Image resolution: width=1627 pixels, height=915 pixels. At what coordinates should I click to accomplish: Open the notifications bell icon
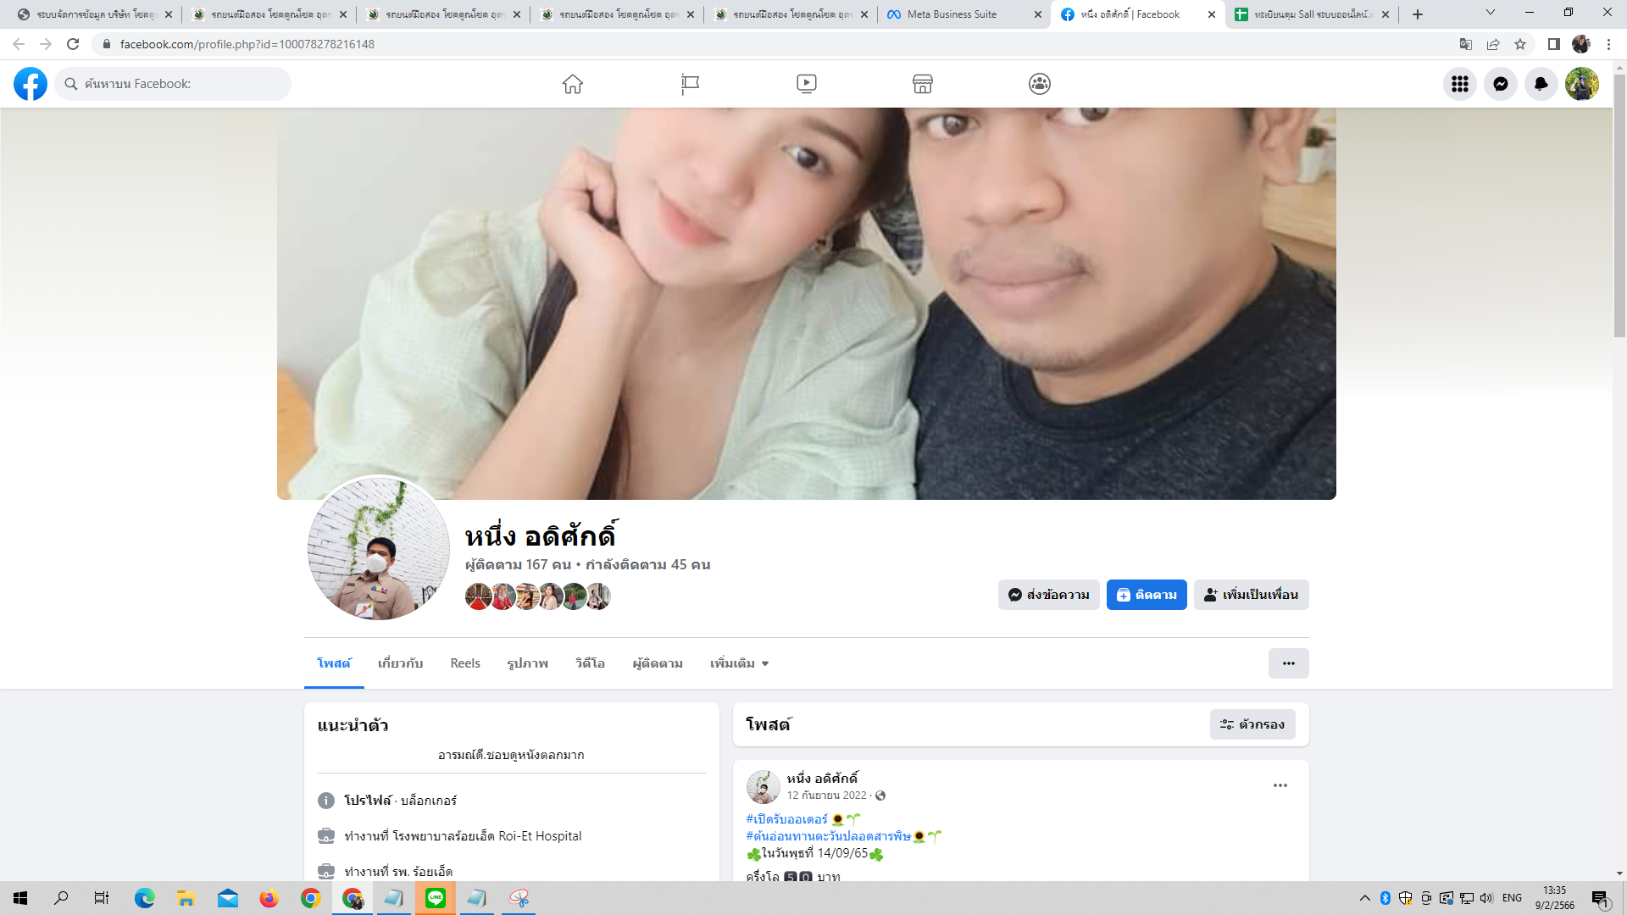(x=1541, y=84)
